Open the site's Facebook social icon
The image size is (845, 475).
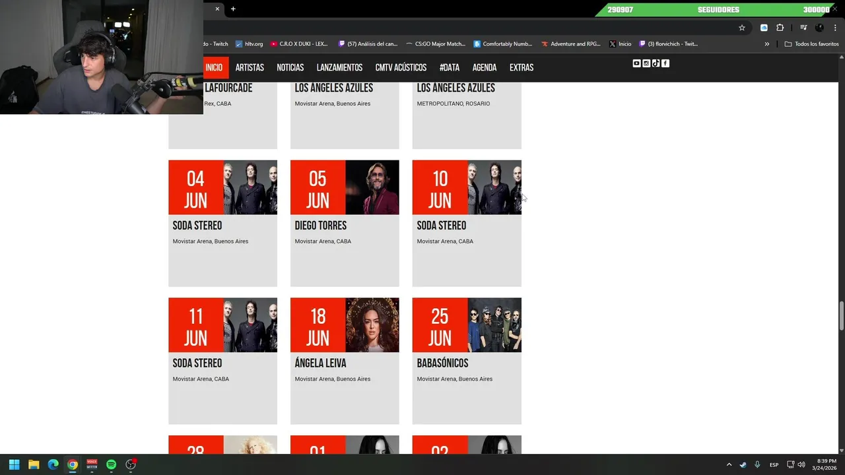tap(665, 63)
